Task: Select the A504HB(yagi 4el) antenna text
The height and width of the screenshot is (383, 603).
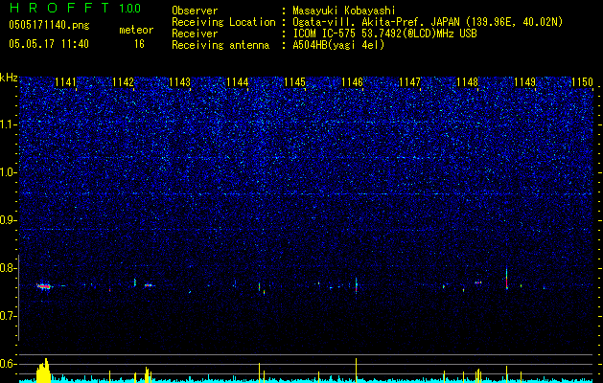Action: point(338,45)
